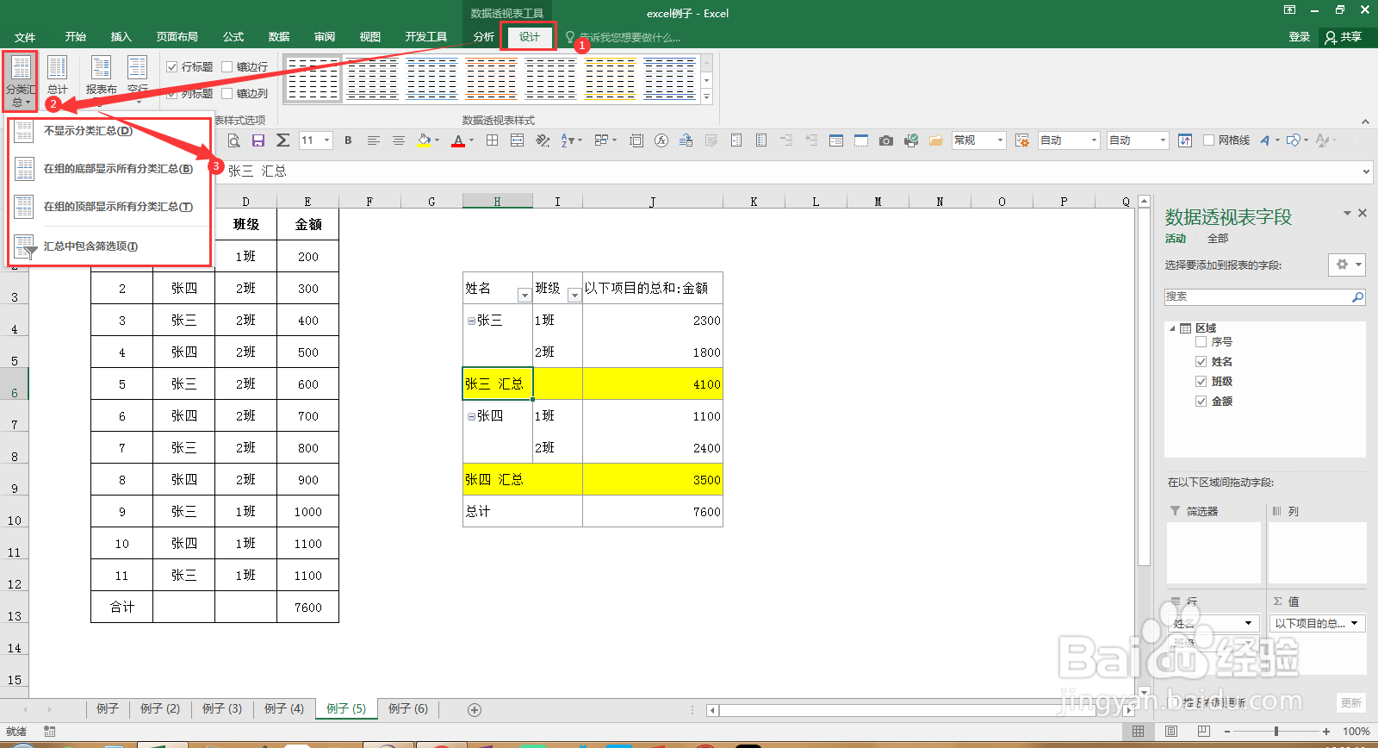The width and height of the screenshot is (1378, 748).
Task: Select 在组的顶部显示所有分类汇总 option
Action: pyautogui.click(x=109, y=207)
